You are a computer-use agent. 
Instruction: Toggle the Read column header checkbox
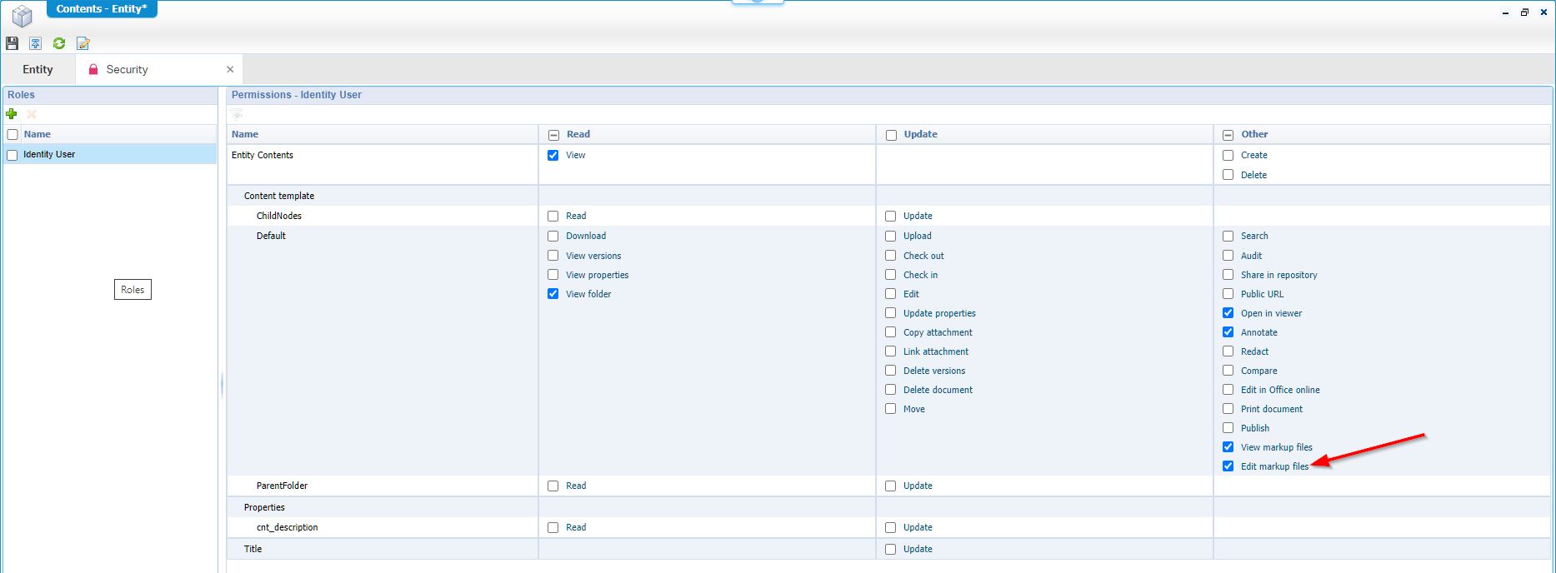point(553,135)
